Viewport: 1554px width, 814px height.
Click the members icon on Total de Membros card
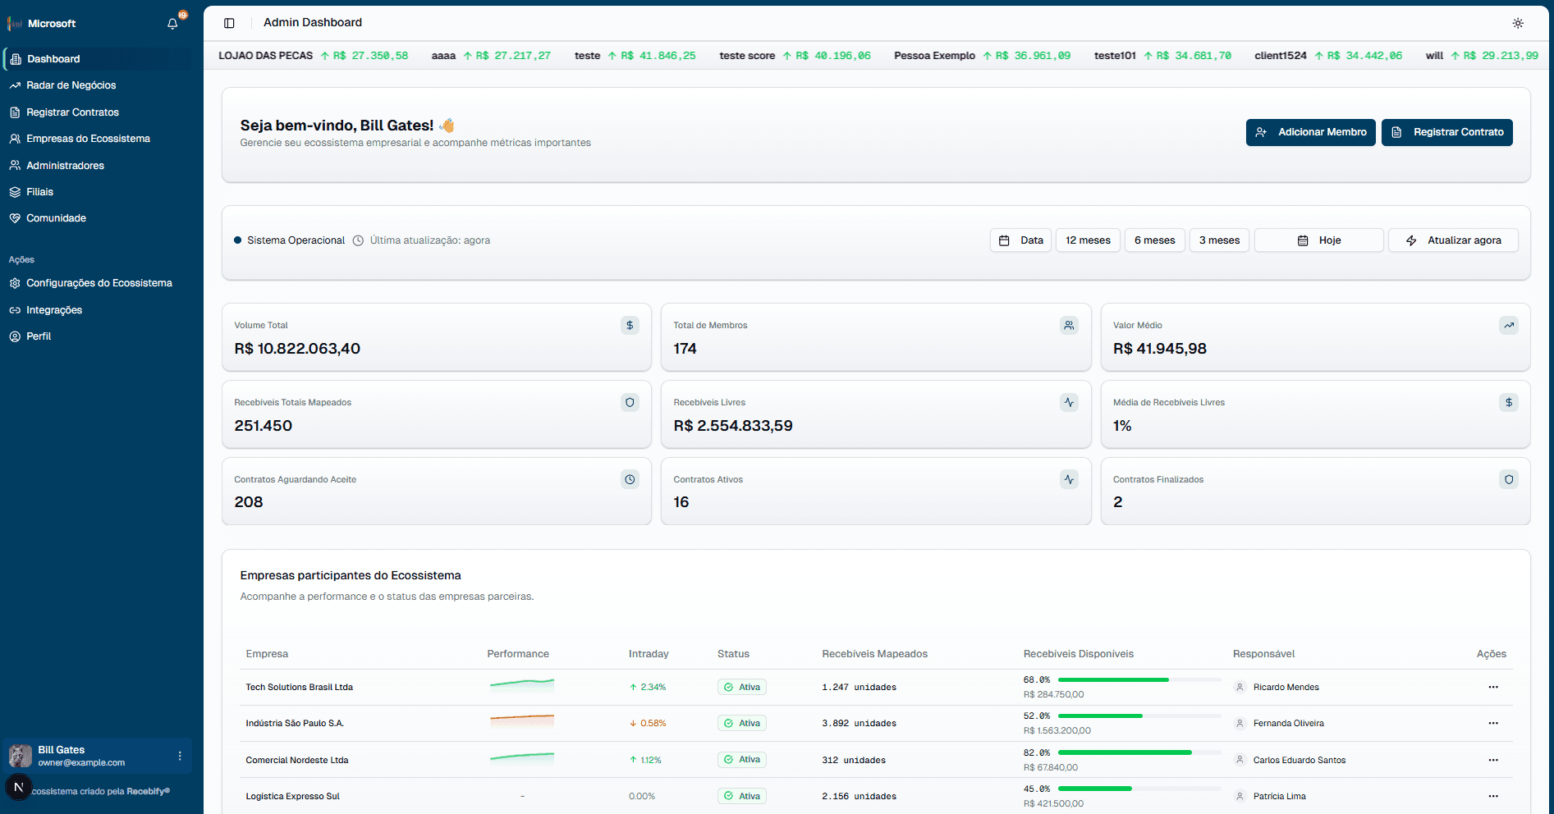click(1069, 325)
